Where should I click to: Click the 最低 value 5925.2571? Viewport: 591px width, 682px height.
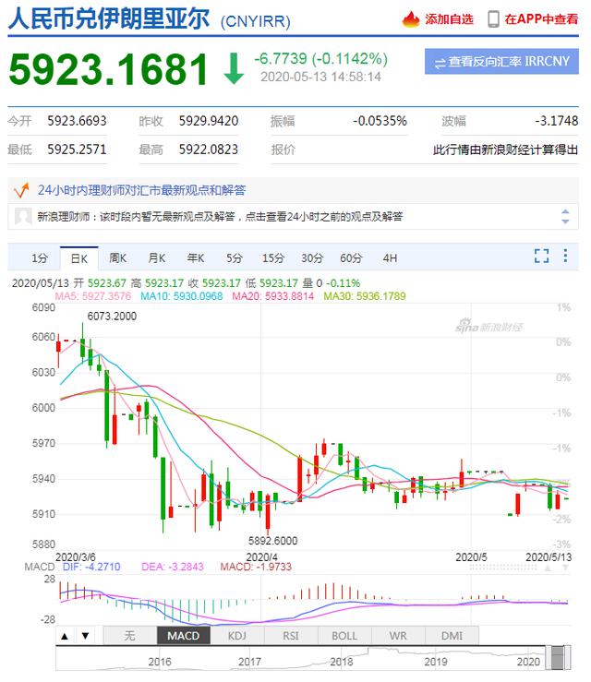(77, 150)
